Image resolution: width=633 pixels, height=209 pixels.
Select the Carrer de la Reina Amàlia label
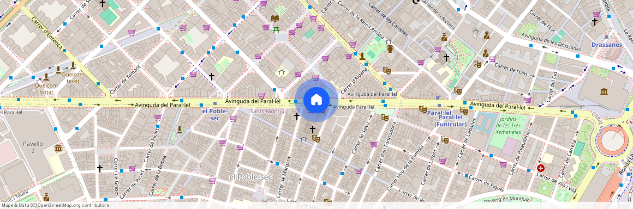[x=361, y=20]
